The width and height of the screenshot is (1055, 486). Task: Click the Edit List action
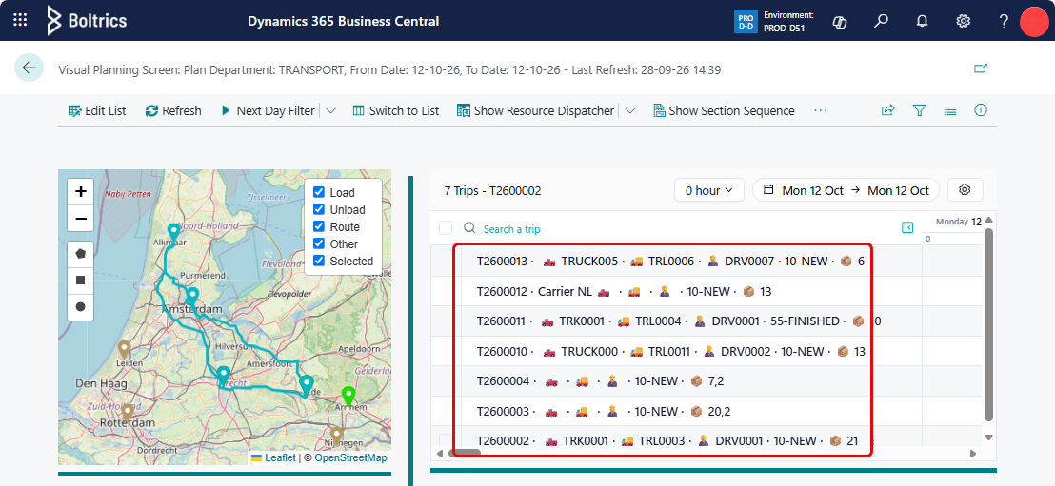click(97, 111)
